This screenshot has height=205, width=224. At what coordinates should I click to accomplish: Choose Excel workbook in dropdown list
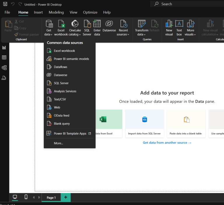click(70, 51)
